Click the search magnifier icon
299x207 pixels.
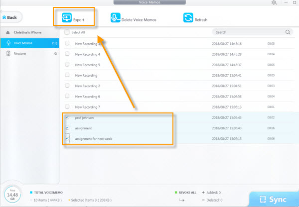point(288,32)
